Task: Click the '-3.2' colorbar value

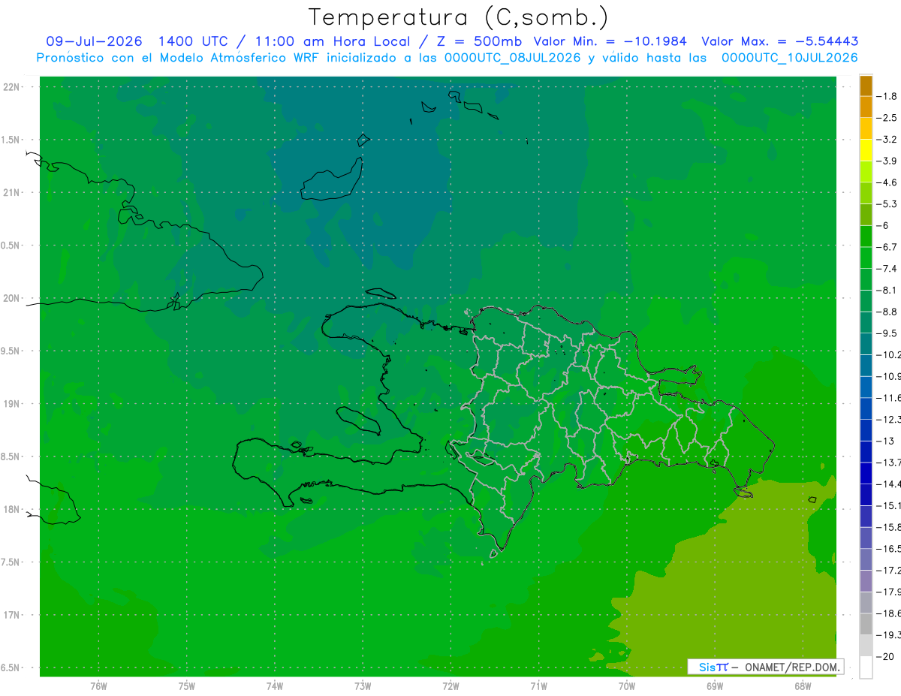Action: click(887, 140)
